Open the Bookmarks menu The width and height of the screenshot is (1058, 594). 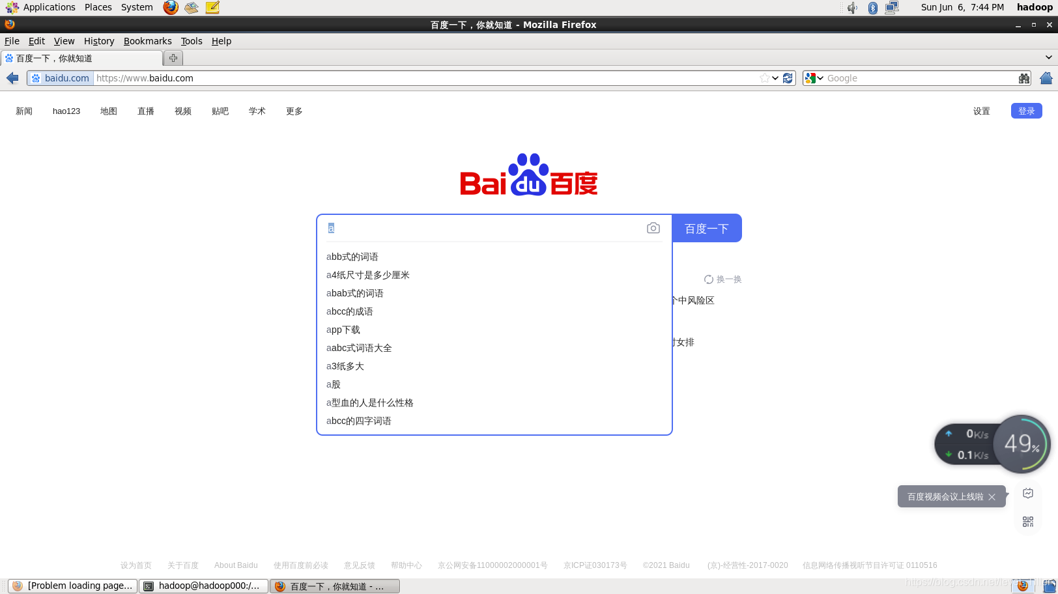coord(148,41)
